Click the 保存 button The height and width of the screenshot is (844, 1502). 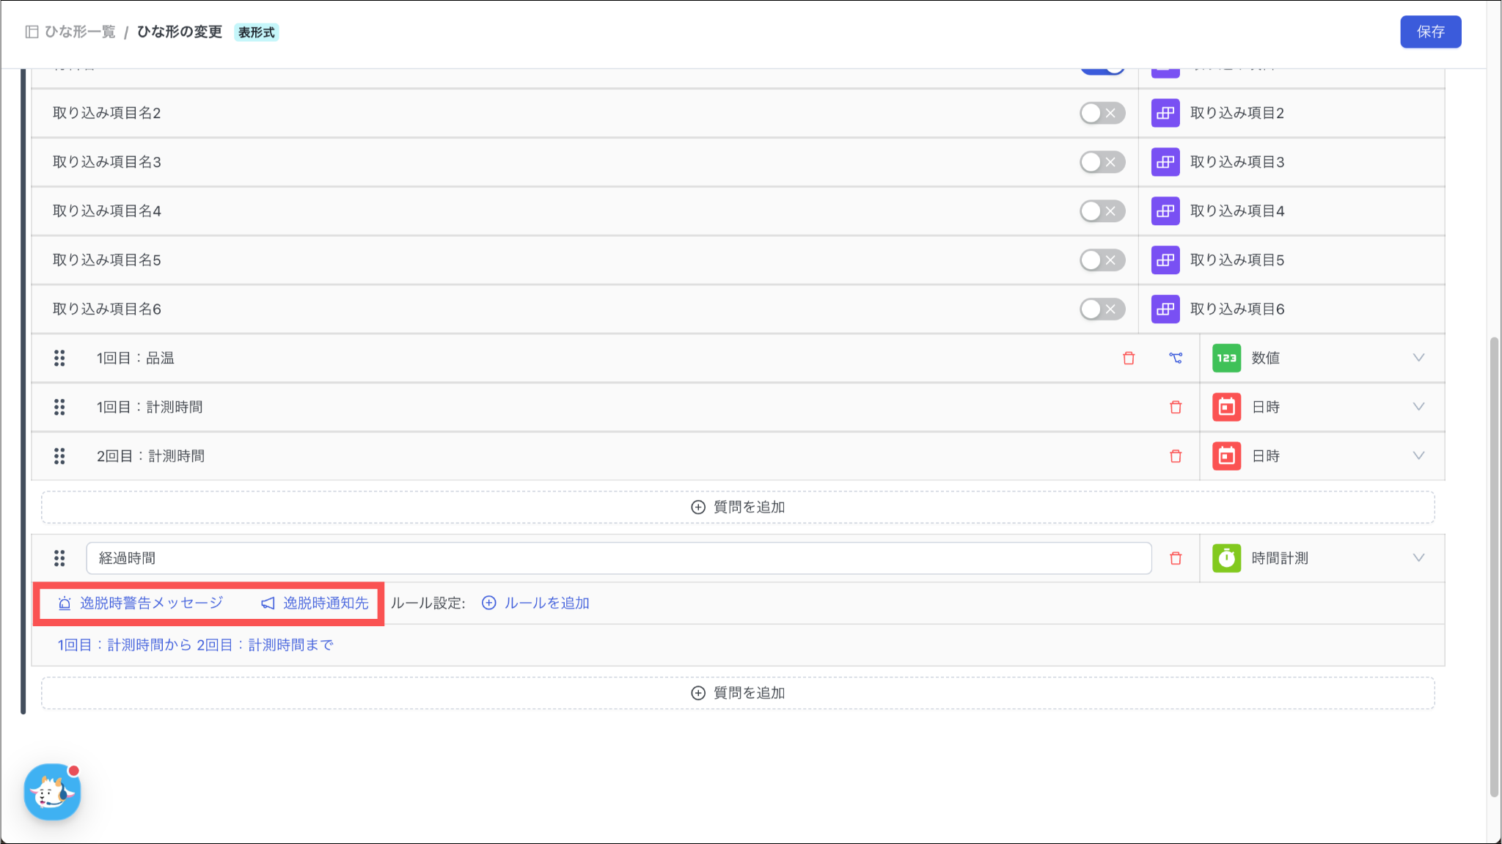click(1430, 32)
